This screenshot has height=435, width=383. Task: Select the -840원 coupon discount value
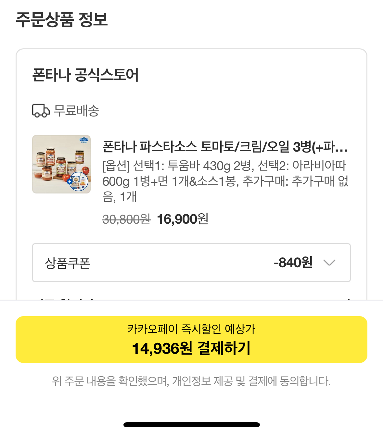pos(293,263)
